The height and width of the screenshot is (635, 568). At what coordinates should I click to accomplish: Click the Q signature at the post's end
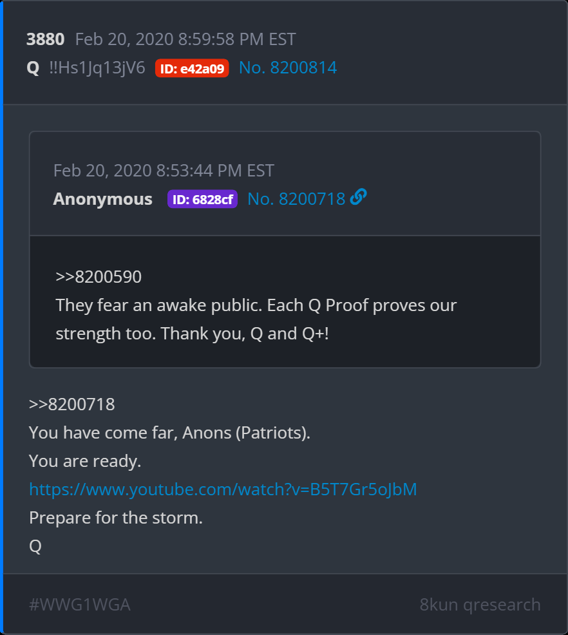pyautogui.click(x=35, y=546)
